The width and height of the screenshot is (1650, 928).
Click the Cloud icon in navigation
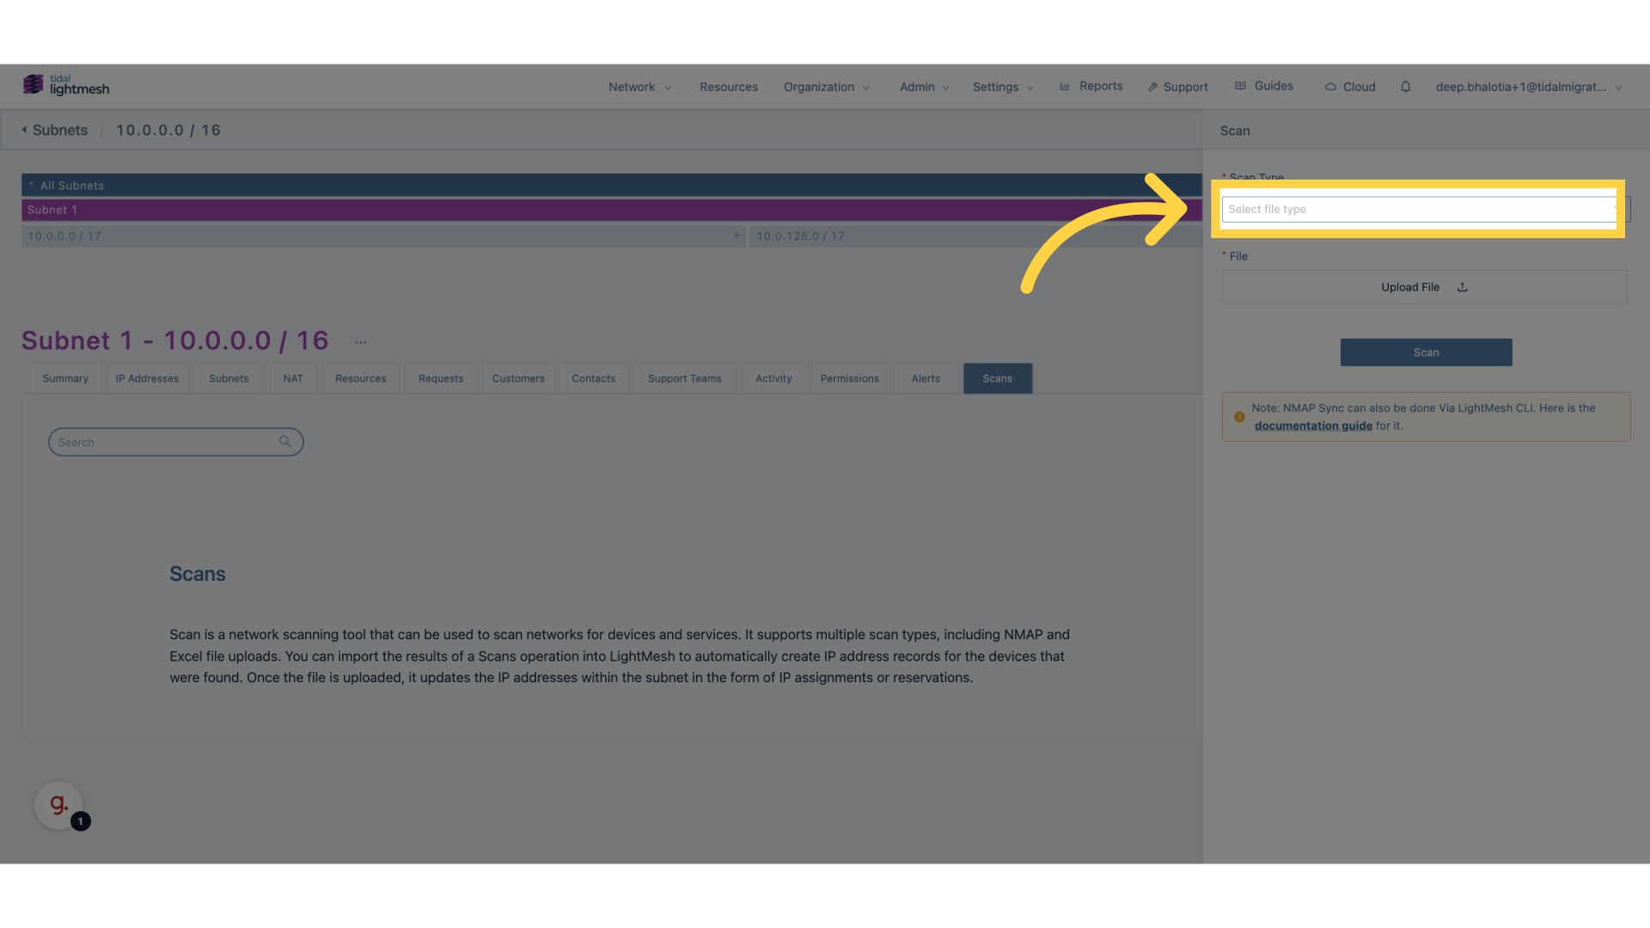click(1330, 88)
